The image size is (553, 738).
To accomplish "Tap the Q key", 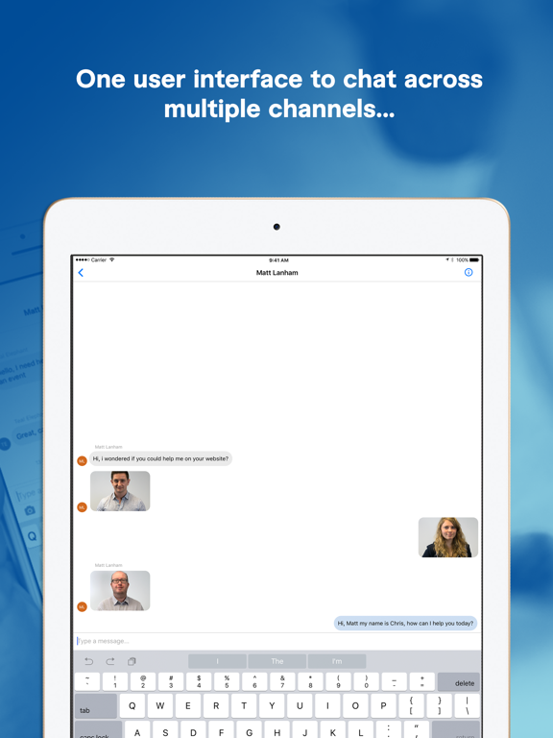I will [x=132, y=706].
